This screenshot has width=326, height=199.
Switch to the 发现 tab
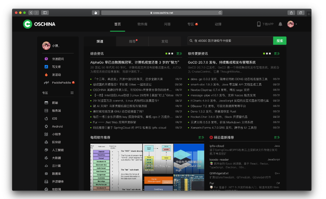click(x=165, y=41)
